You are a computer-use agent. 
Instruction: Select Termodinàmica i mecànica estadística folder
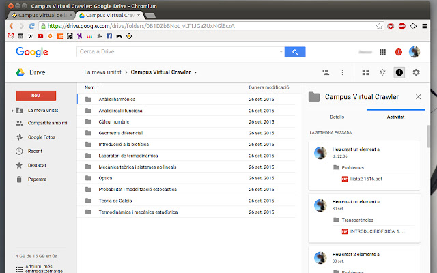click(186, 212)
